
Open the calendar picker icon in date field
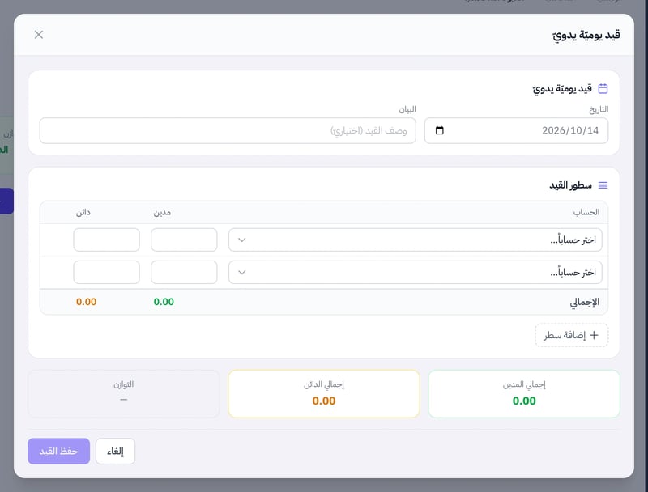coord(439,130)
